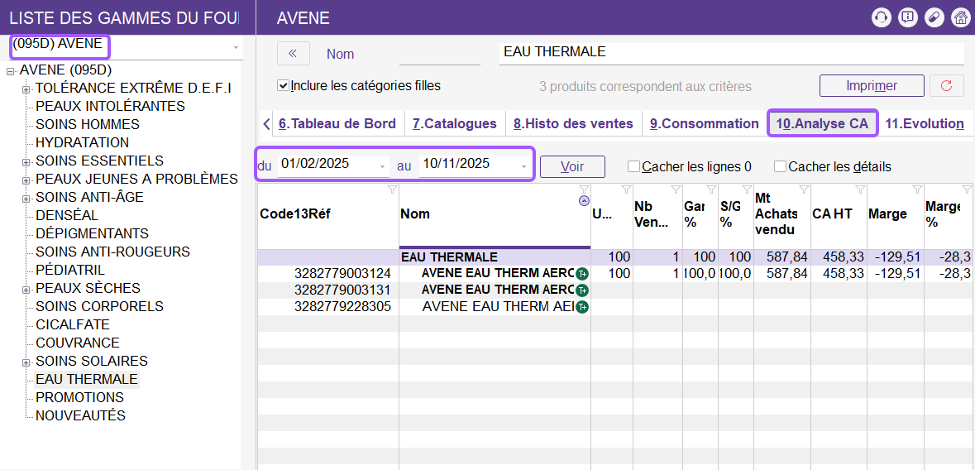Click the information bubble icon

click(908, 17)
